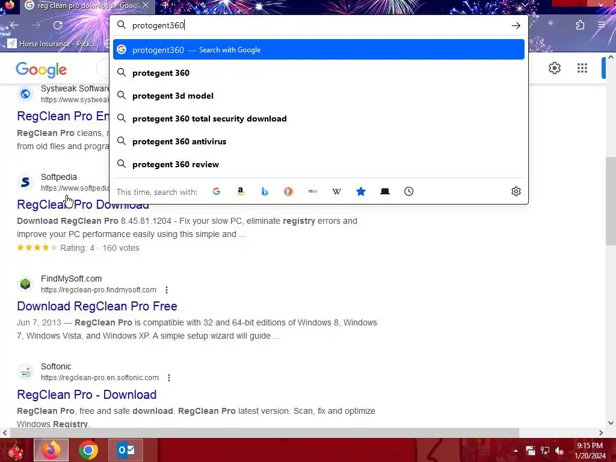Screen dimensions: 616x462
Task: Search history via clock icon
Action: point(408,191)
